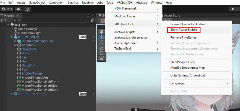
Task: Open the FaceEmo menu
Action: click(88, 3)
